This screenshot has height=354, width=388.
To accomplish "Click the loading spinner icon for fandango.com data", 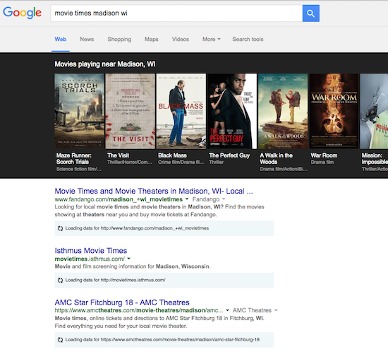I will point(60,228).
